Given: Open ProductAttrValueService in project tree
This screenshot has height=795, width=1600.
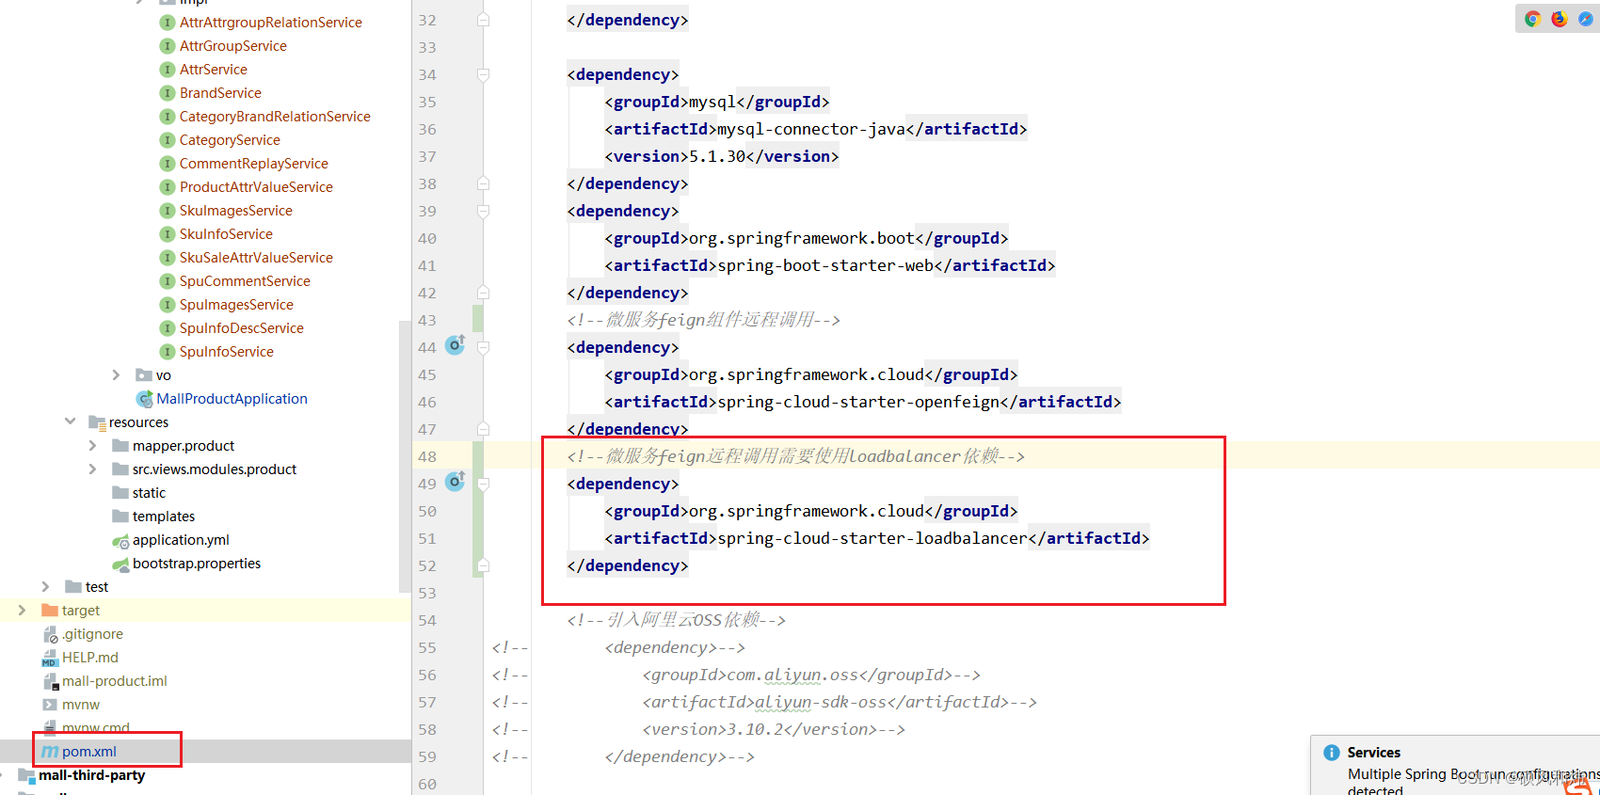Looking at the screenshot, I should point(256,187).
